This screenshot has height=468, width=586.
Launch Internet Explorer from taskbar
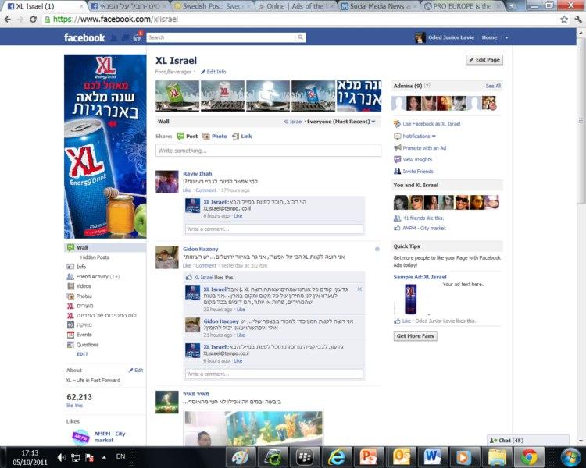(x=336, y=457)
